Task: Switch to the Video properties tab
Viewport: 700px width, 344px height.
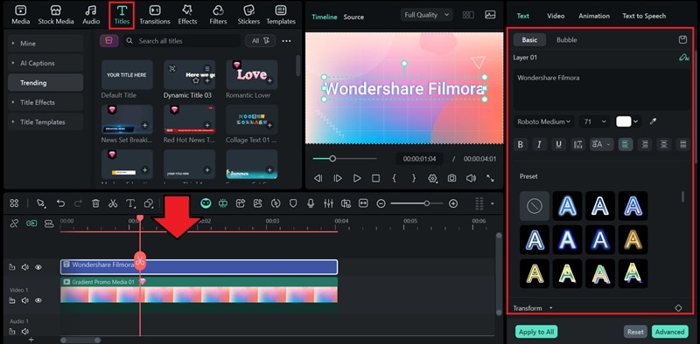Action: coord(556,16)
